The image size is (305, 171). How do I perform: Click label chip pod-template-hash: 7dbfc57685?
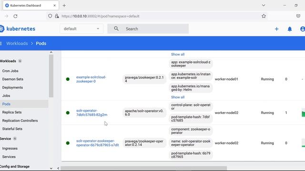(191, 119)
